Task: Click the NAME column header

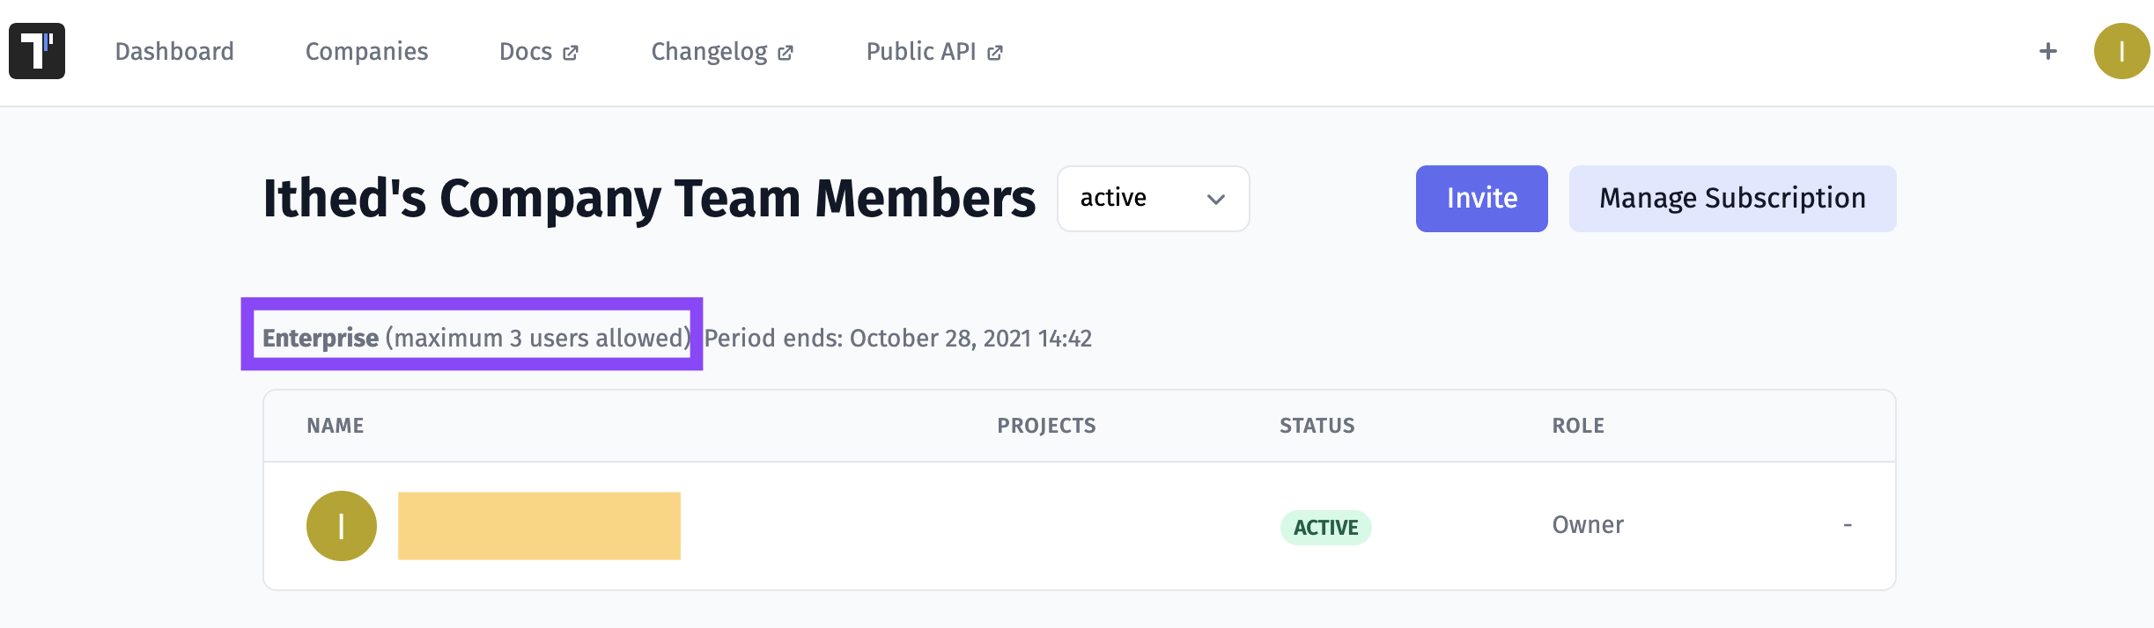Action: 335,426
